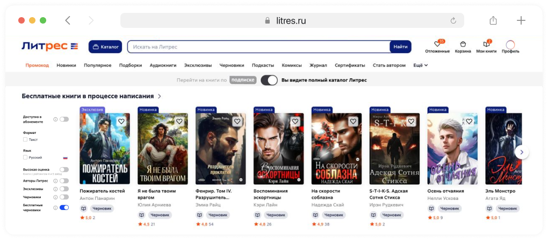Check the Русский language checkbox
The width and height of the screenshot is (548, 240).
point(25,157)
